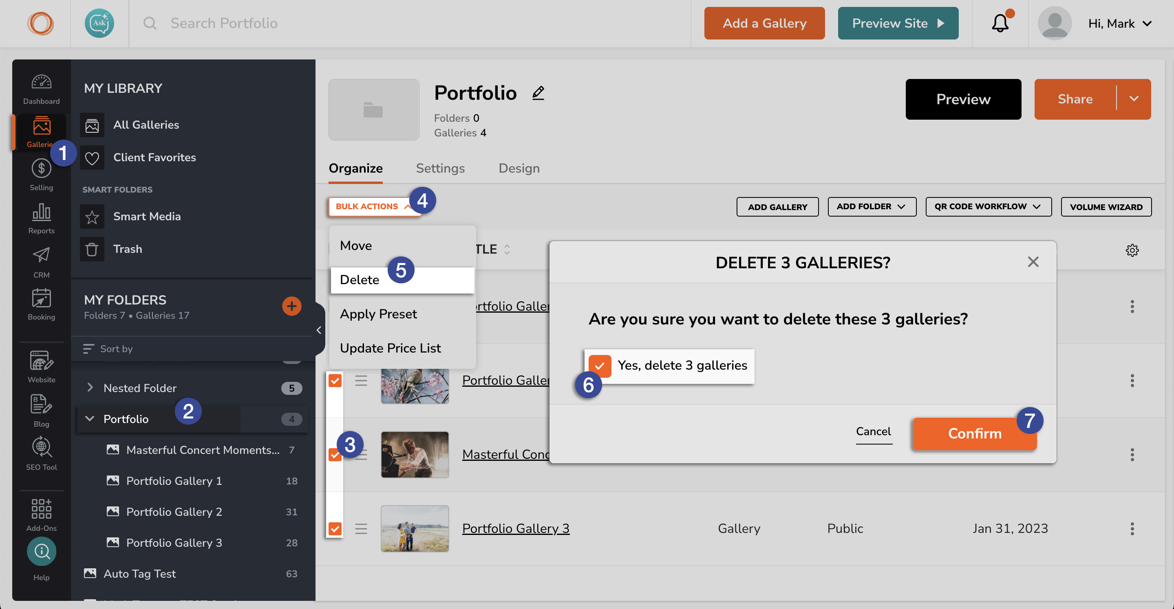
Task: Open QR Code Workflow dropdown
Action: (989, 207)
